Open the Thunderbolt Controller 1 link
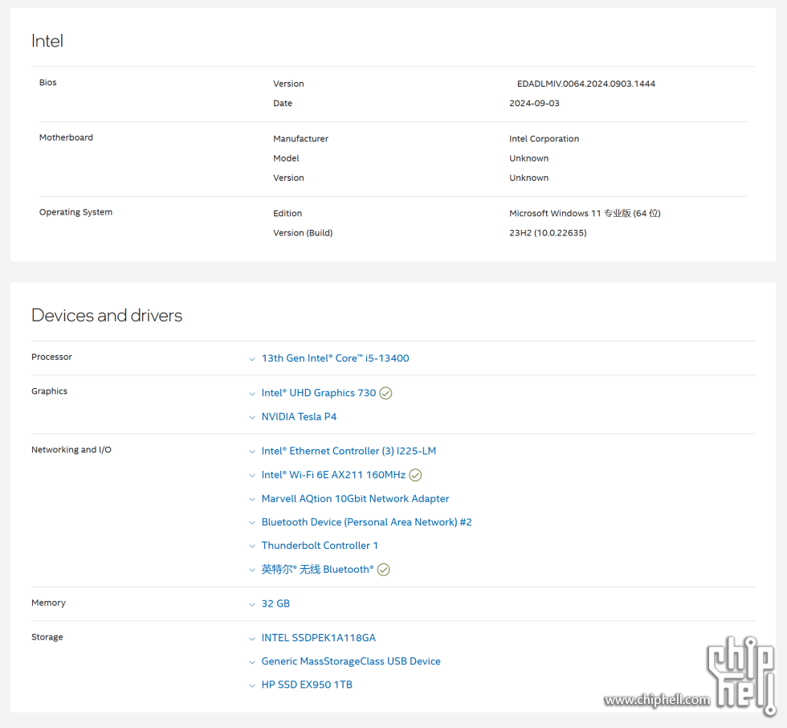This screenshot has height=728, width=787. click(x=320, y=546)
